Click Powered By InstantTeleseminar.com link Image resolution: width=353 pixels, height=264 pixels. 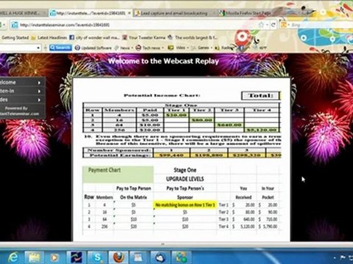pos(19,111)
